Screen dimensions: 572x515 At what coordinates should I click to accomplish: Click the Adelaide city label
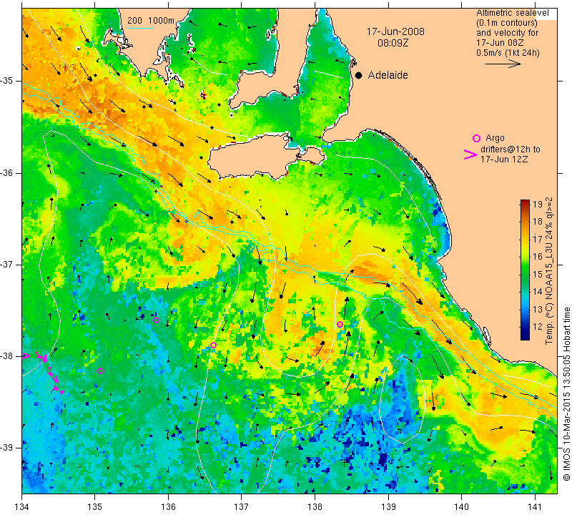tap(388, 75)
